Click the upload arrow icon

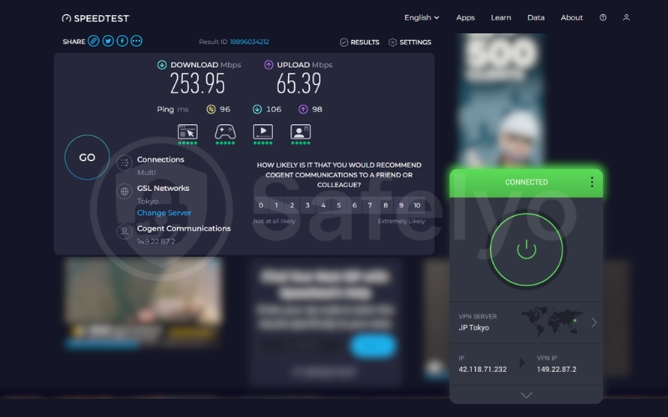[268, 65]
